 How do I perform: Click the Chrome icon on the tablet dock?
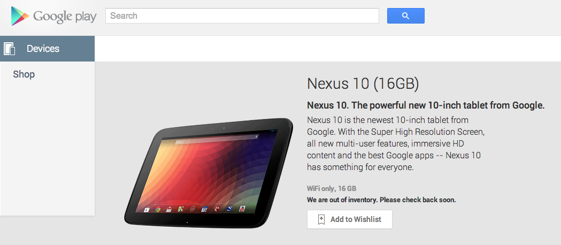tap(158, 209)
